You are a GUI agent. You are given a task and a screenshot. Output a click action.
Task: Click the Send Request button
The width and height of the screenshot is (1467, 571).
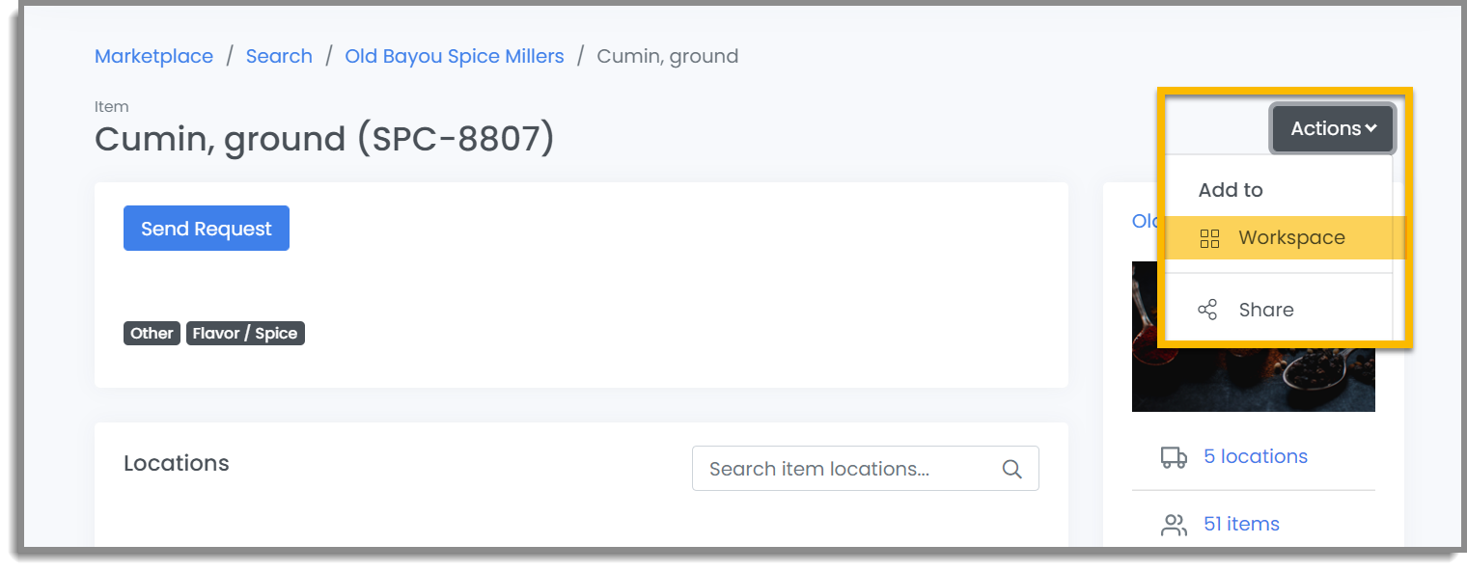pos(207,229)
